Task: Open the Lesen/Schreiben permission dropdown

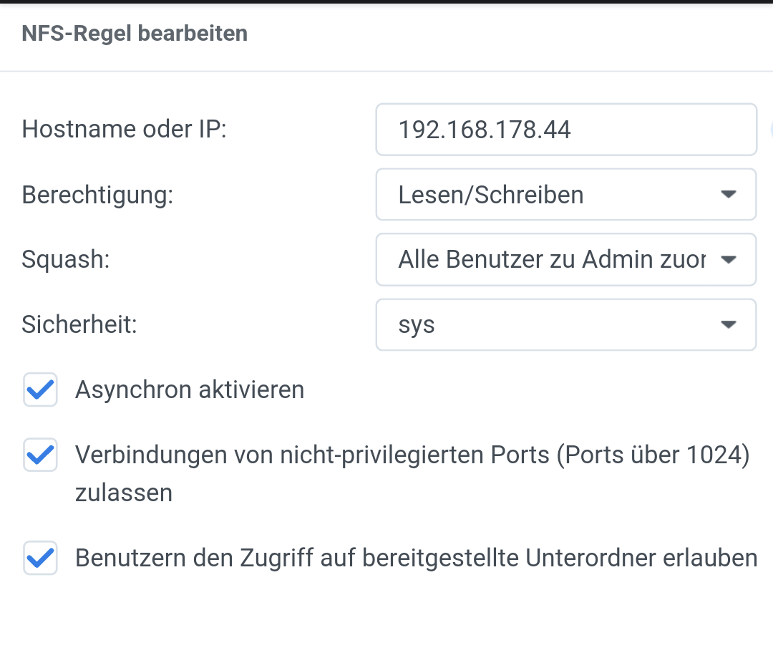Action: pos(566,194)
